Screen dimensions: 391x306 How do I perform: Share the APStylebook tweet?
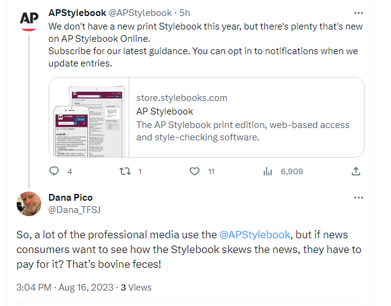[355, 171]
